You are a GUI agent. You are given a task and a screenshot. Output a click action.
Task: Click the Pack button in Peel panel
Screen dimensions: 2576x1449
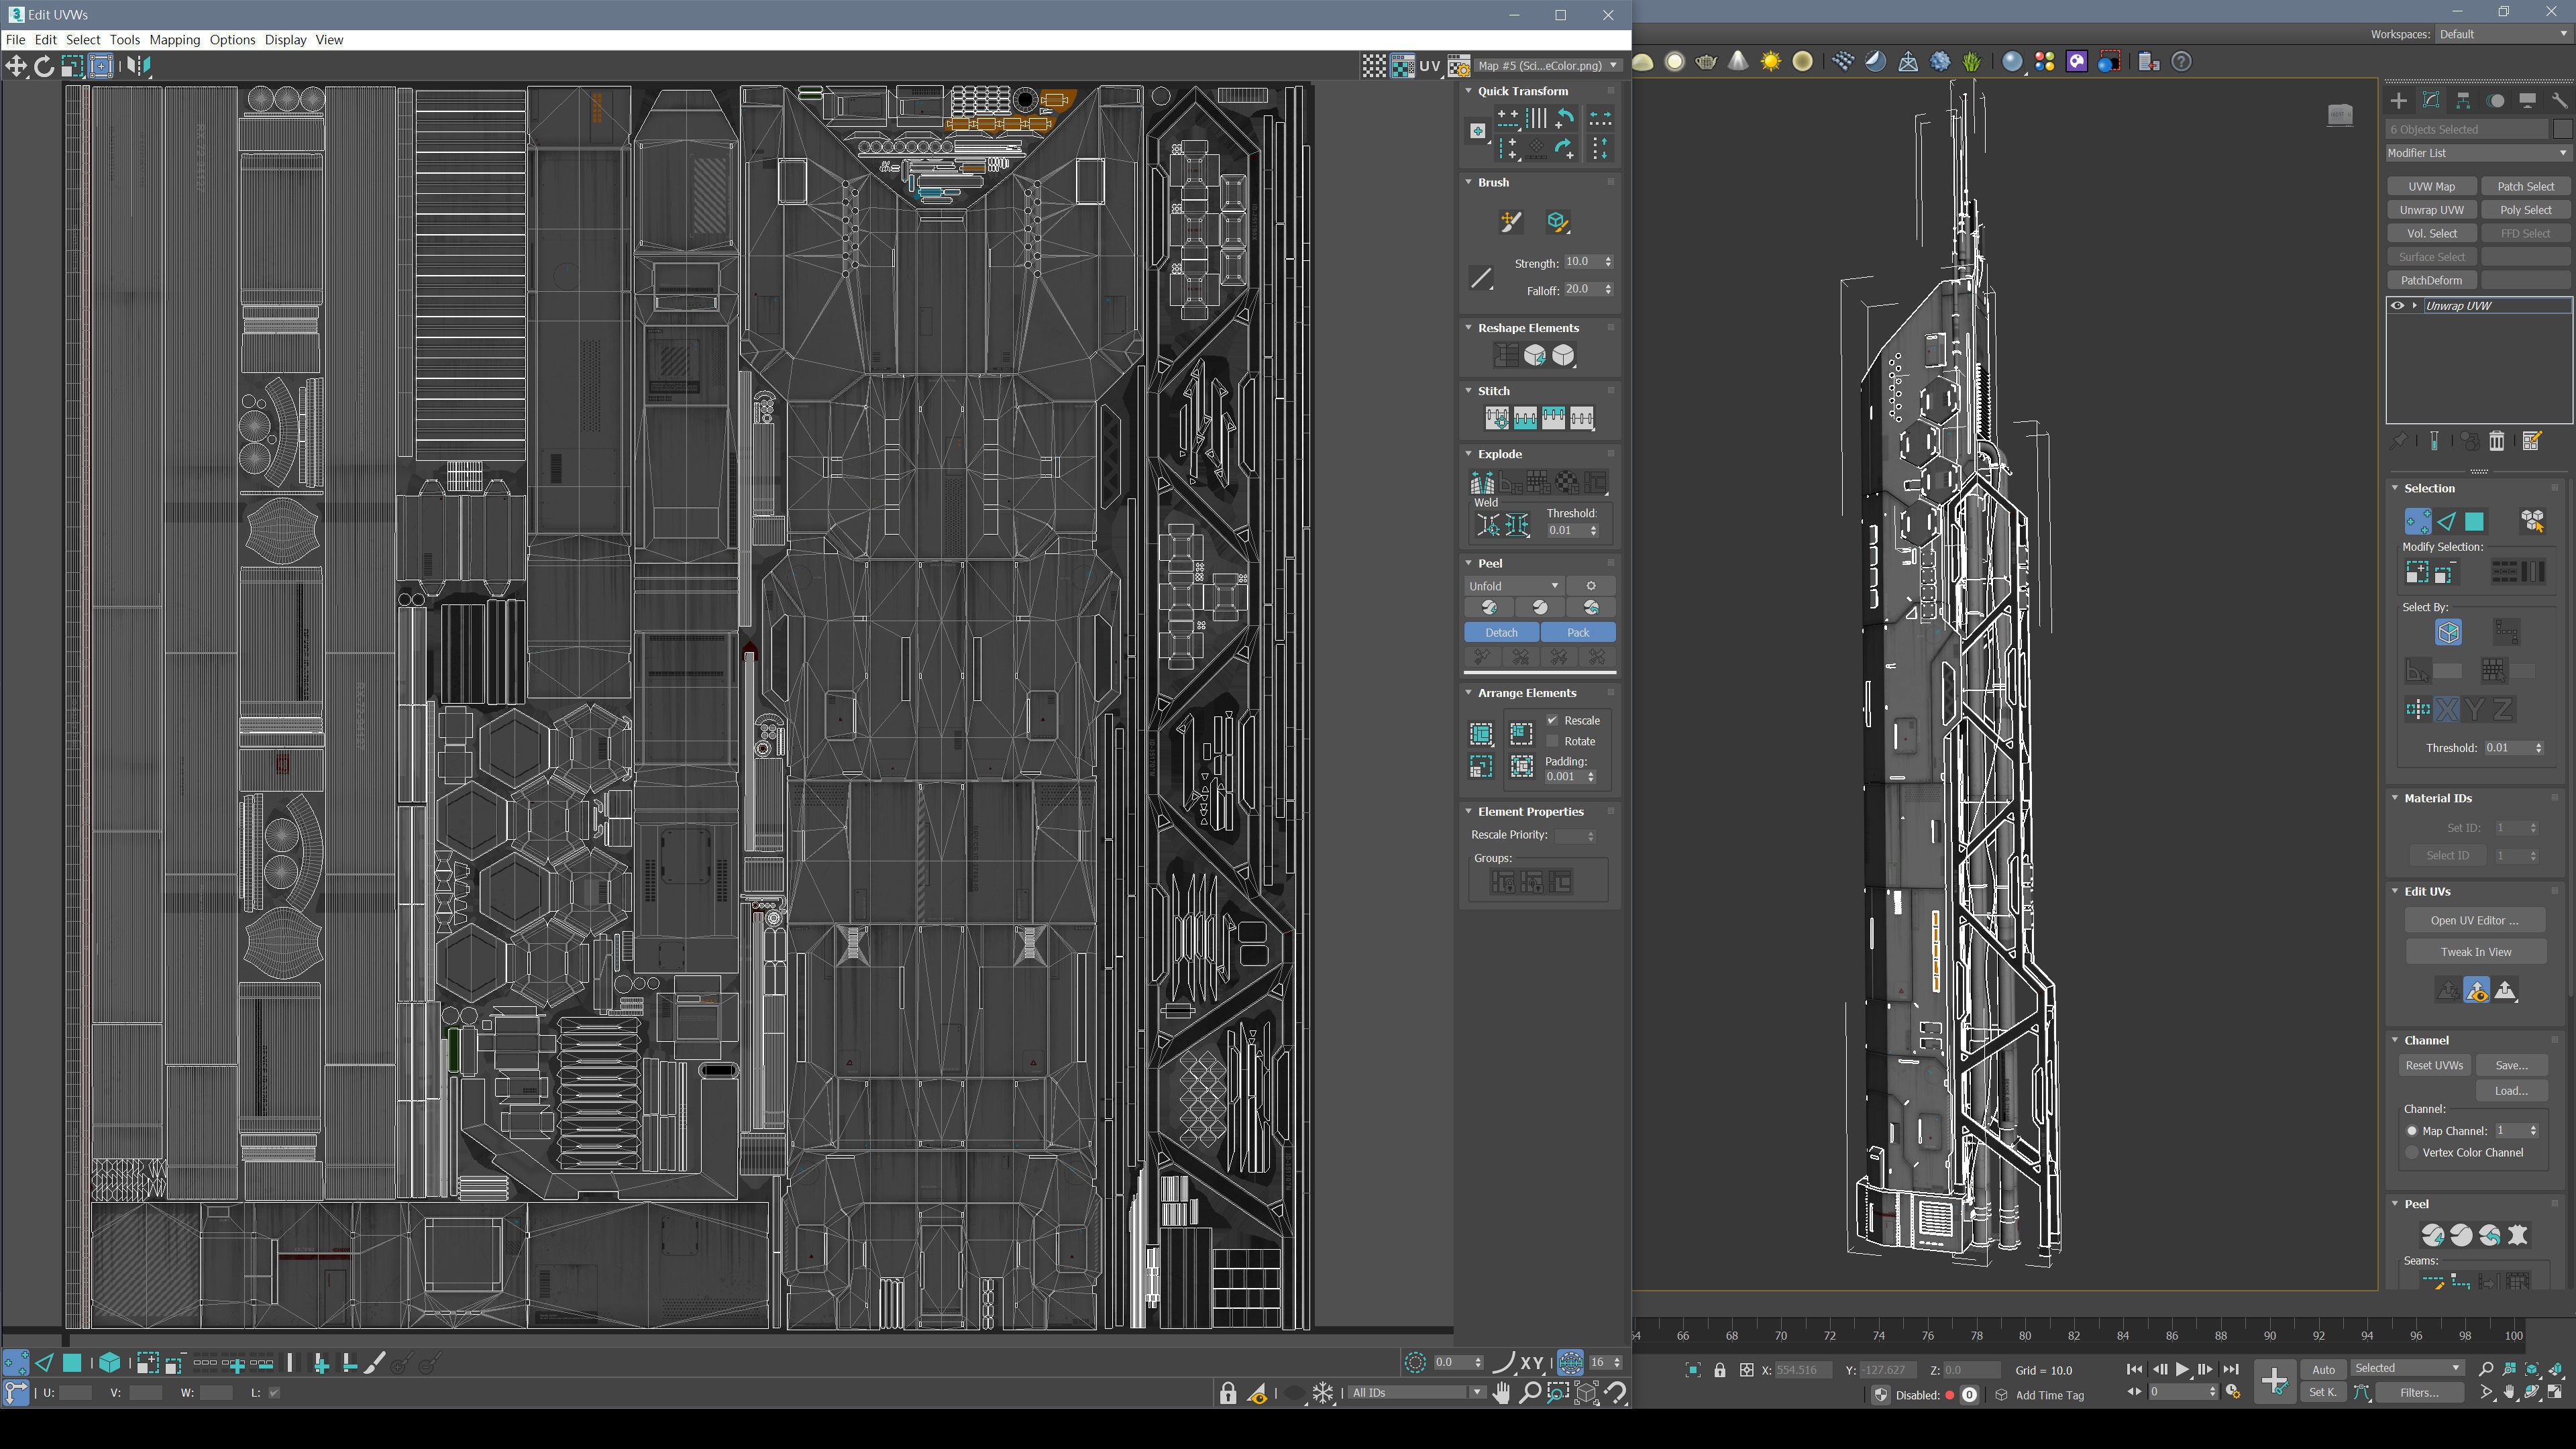pyautogui.click(x=1578, y=632)
